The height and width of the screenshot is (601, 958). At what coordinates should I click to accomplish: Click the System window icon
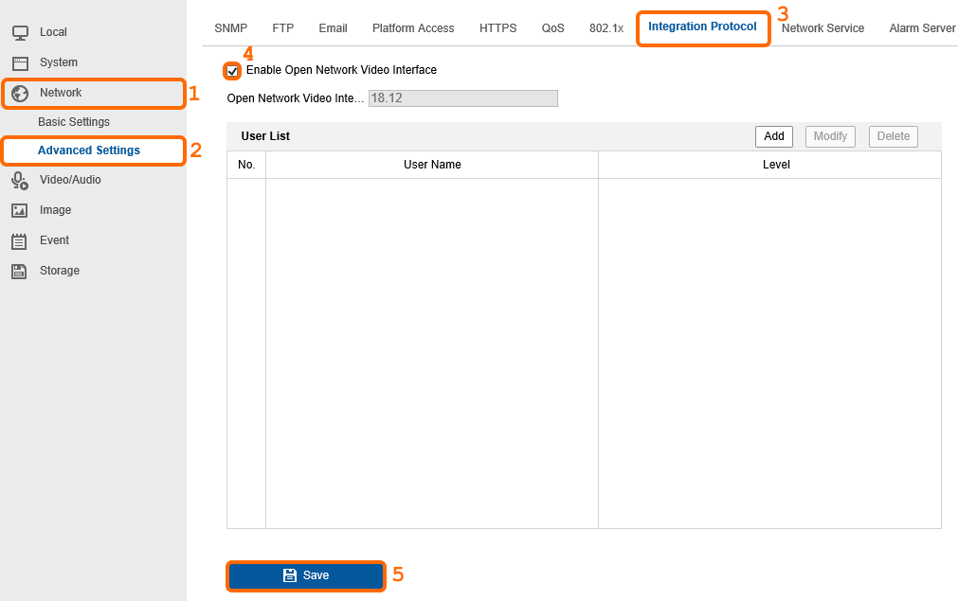pos(20,62)
